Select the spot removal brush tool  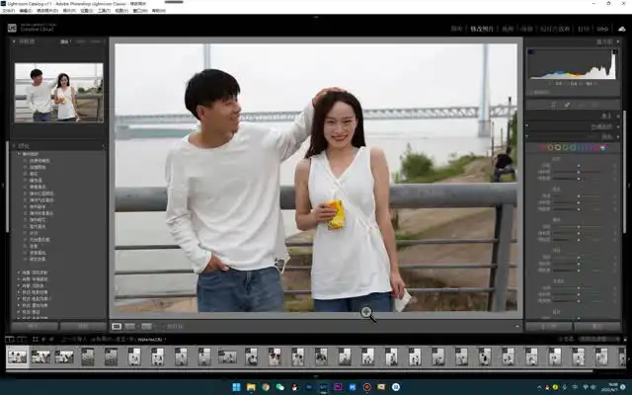pos(568,104)
